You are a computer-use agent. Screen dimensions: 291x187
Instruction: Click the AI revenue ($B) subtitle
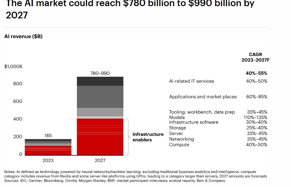(23, 36)
